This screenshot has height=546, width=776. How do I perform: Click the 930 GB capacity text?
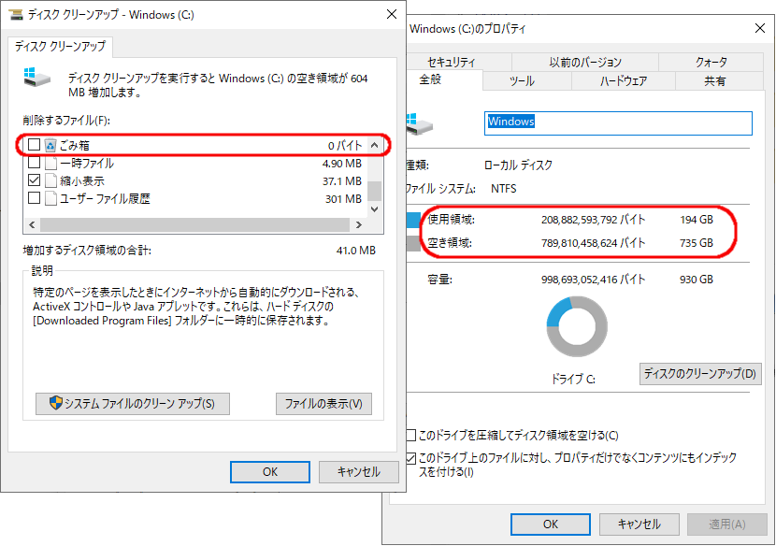pyautogui.click(x=697, y=280)
